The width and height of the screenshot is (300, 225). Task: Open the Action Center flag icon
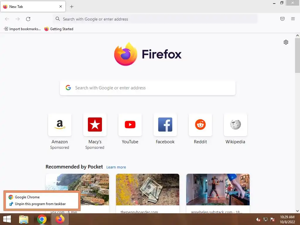click(x=272, y=219)
